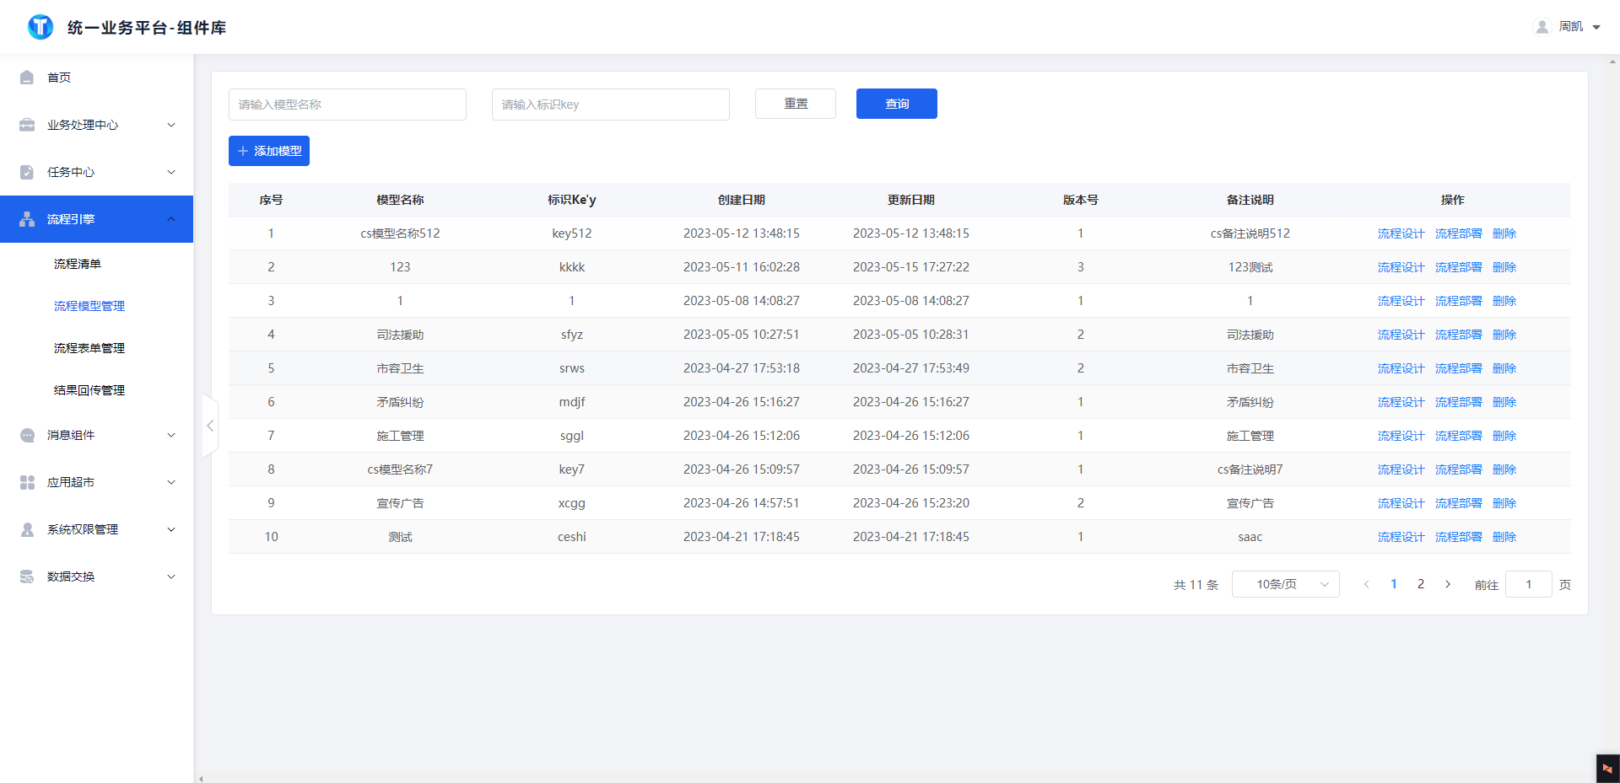Open 流程设计 for the kkkk row
The width and height of the screenshot is (1620, 783).
tap(1401, 267)
